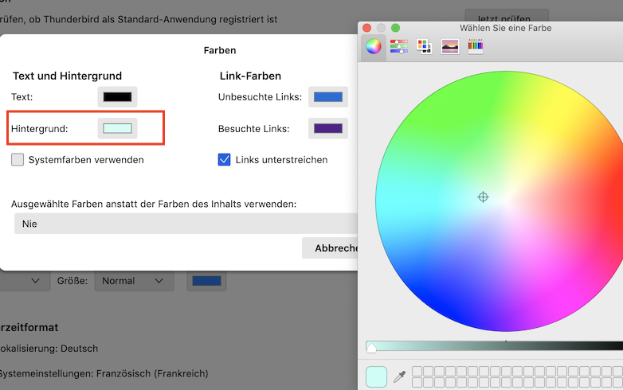623x390 pixels.
Task: Open the color palettes picker
Action: point(424,47)
